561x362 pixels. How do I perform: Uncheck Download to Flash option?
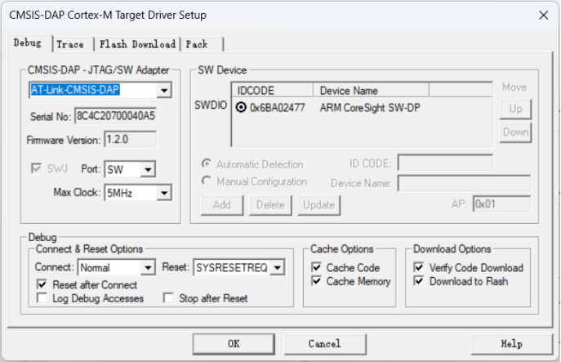click(419, 281)
